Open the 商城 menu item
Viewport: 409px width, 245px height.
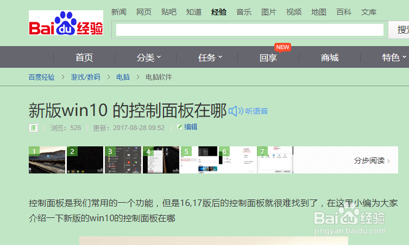[330, 57]
